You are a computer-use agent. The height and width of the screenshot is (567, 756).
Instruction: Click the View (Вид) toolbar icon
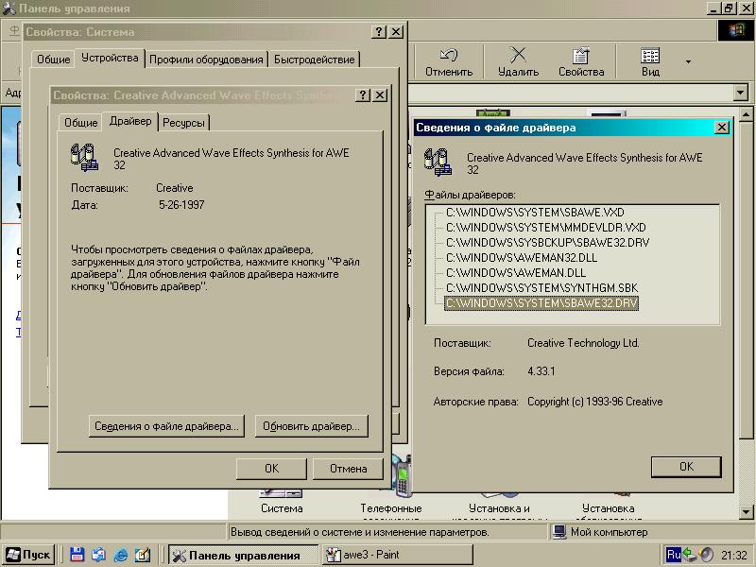click(650, 61)
